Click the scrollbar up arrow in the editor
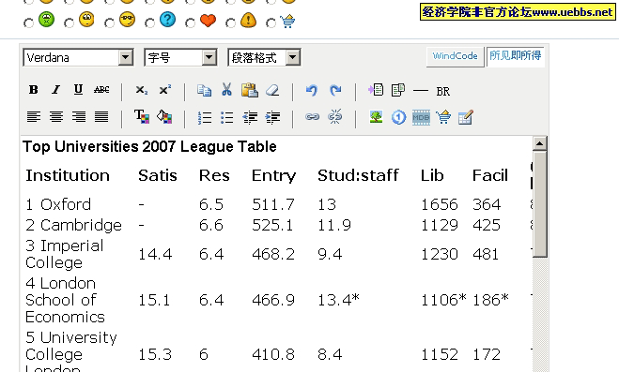Screen dimensions: 619x372 pos(540,143)
